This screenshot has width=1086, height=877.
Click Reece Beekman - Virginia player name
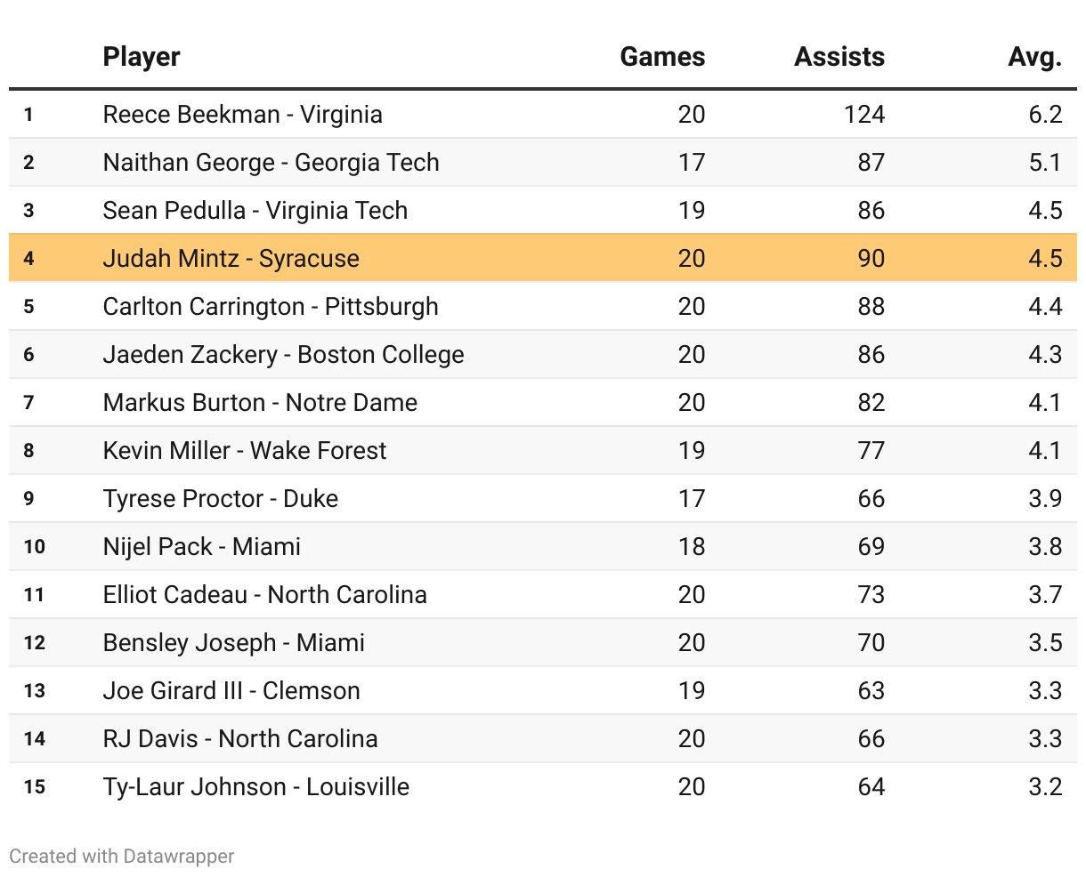click(x=242, y=115)
